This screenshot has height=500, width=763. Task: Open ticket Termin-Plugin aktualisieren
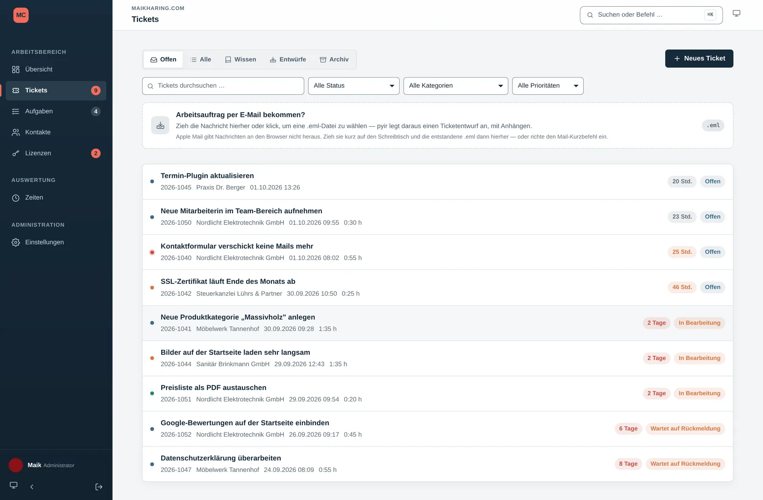pyautogui.click(x=438, y=182)
